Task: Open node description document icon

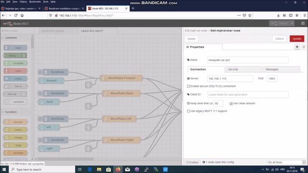Action: [304, 47]
